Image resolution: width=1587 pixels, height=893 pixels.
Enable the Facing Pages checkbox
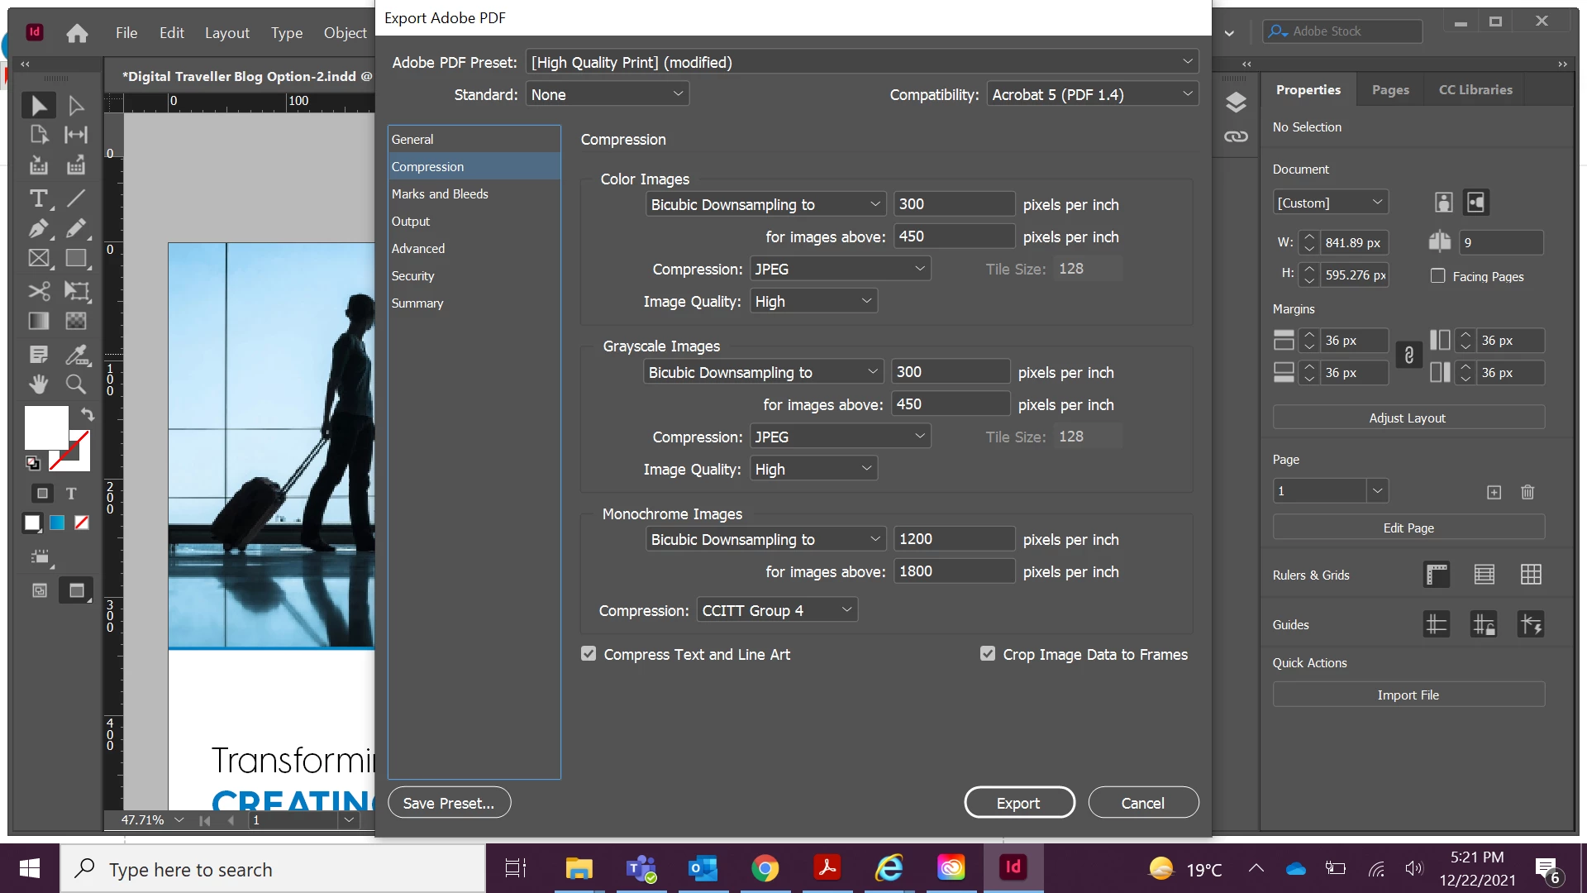[1438, 276]
